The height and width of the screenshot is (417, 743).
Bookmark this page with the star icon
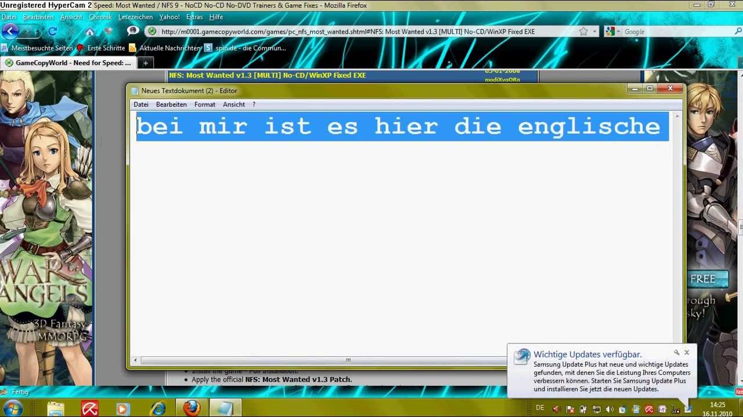click(x=583, y=31)
